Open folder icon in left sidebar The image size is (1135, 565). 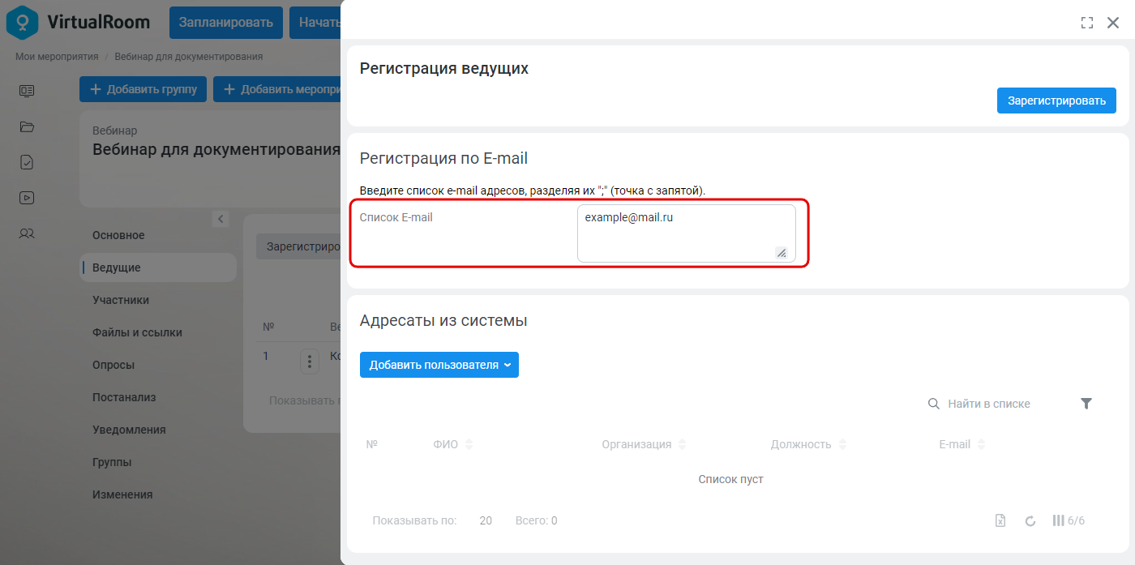pyautogui.click(x=27, y=126)
